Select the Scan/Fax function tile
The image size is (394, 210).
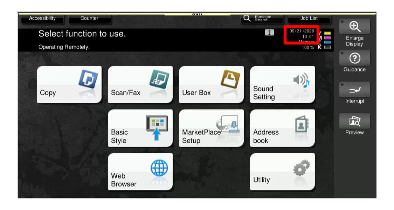[140, 84]
